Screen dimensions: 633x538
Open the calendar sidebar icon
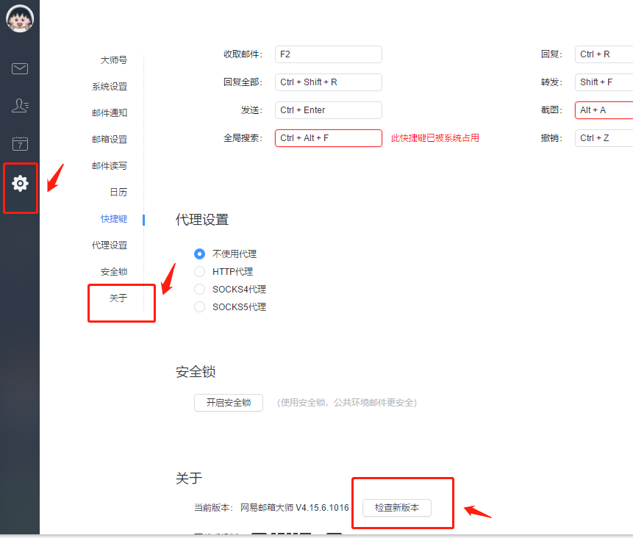coord(20,144)
